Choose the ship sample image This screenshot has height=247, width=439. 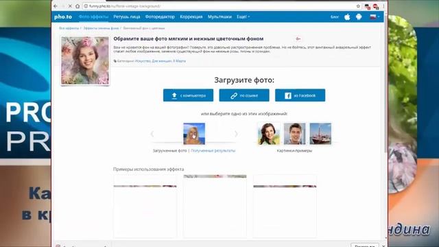point(320,134)
